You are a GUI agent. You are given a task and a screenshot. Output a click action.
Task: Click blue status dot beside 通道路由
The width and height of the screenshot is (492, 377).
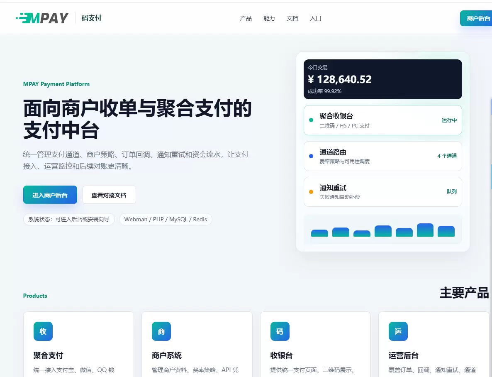coord(311,156)
